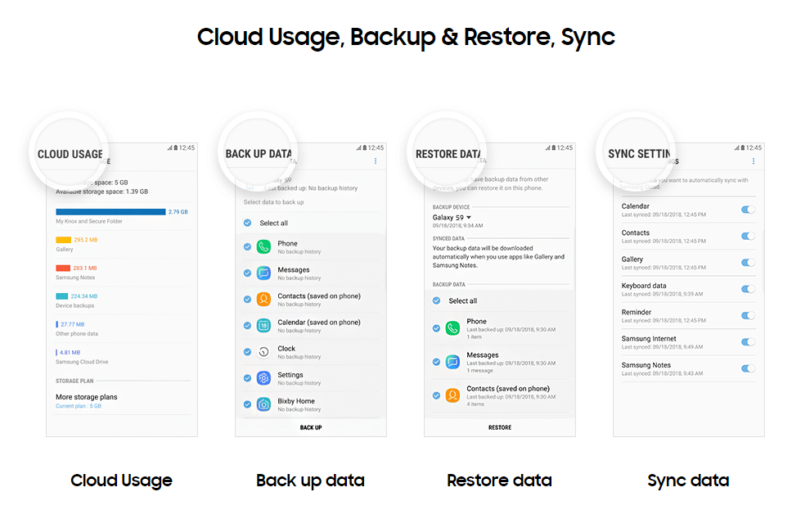Viewport: 810px width, 510px height.
Task: Uncheck Messages checkbox in Back up data
Action: point(247,273)
